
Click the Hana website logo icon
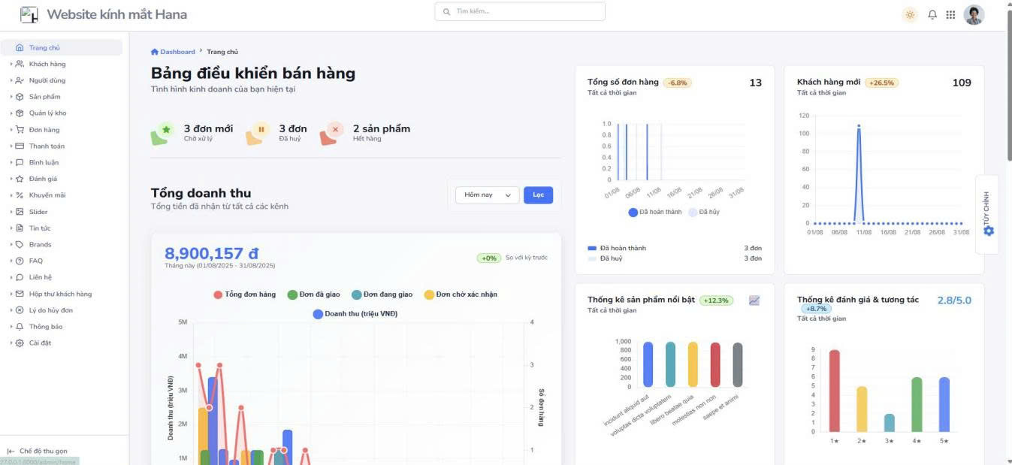point(29,14)
